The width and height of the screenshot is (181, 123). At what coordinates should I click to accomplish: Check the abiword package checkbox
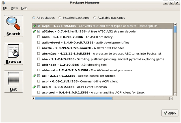pyautogui.click(x=38, y=70)
